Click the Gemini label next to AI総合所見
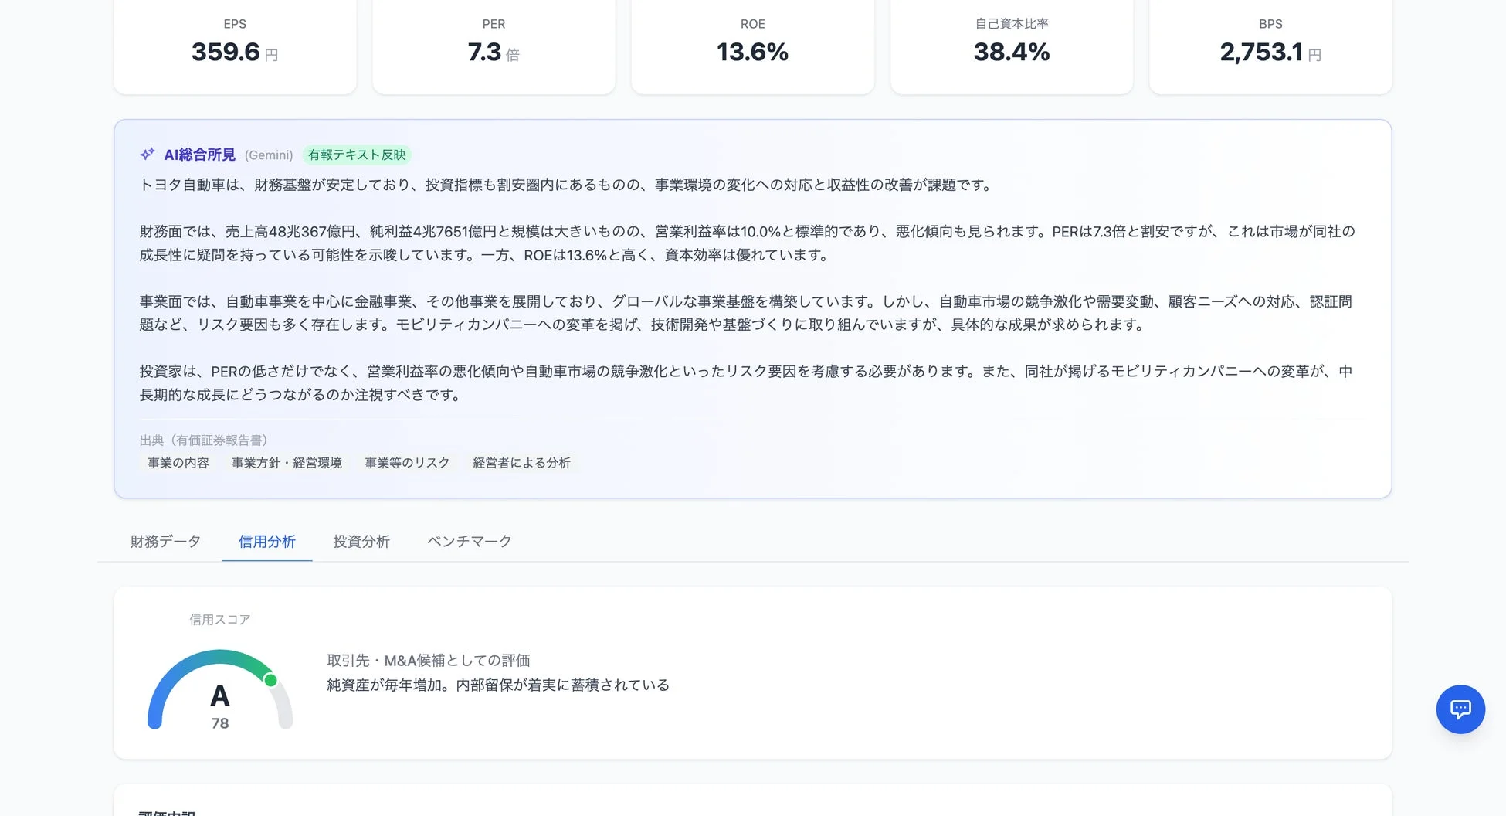The image size is (1506, 816). pyautogui.click(x=269, y=155)
